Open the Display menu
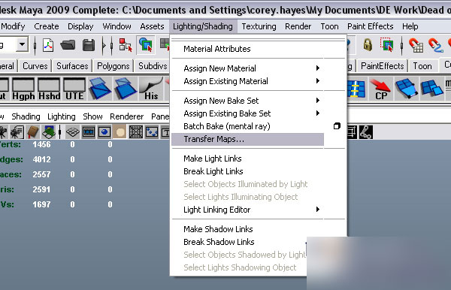Image resolution: width=451 pixels, height=290 pixels. pos(80,26)
